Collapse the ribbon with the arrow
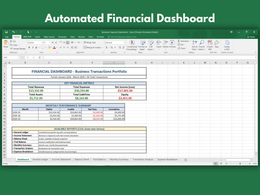Image resolution: width=260 pixels, height=195 pixels. (256, 53)
